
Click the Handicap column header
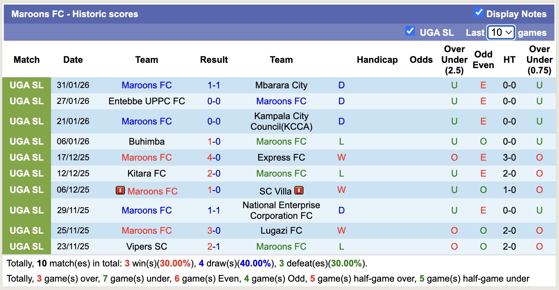tap(377, 60)
